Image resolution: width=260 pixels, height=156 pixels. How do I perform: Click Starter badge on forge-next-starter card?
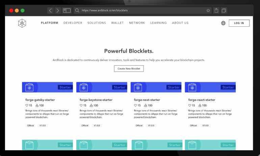pos(174,87)
